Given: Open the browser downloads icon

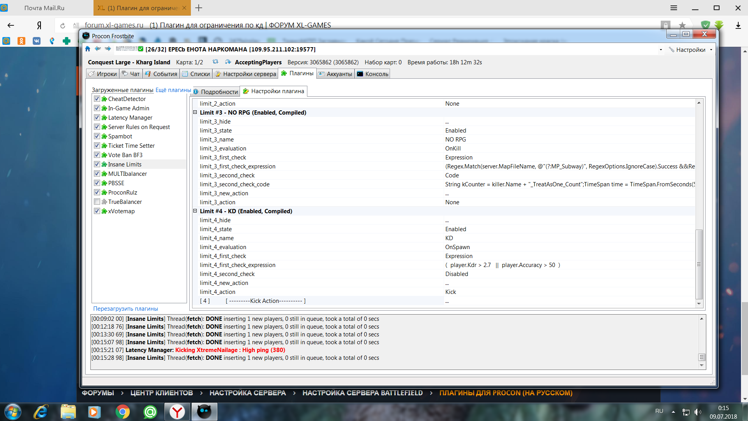Looking at the screenshot, I should coord(738,25).
